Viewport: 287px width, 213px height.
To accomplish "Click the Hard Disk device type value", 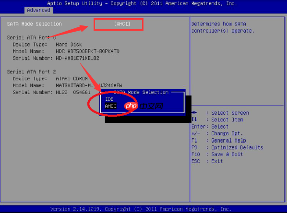I will click(x=69, y=45).
